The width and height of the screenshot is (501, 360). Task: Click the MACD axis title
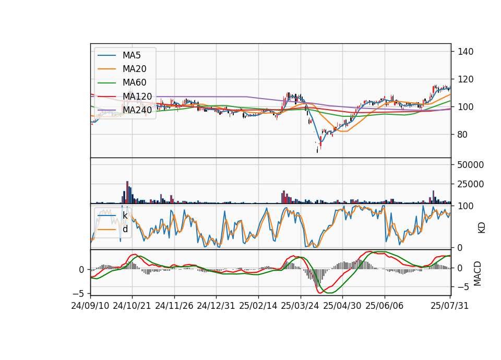(x=478, y=274)
